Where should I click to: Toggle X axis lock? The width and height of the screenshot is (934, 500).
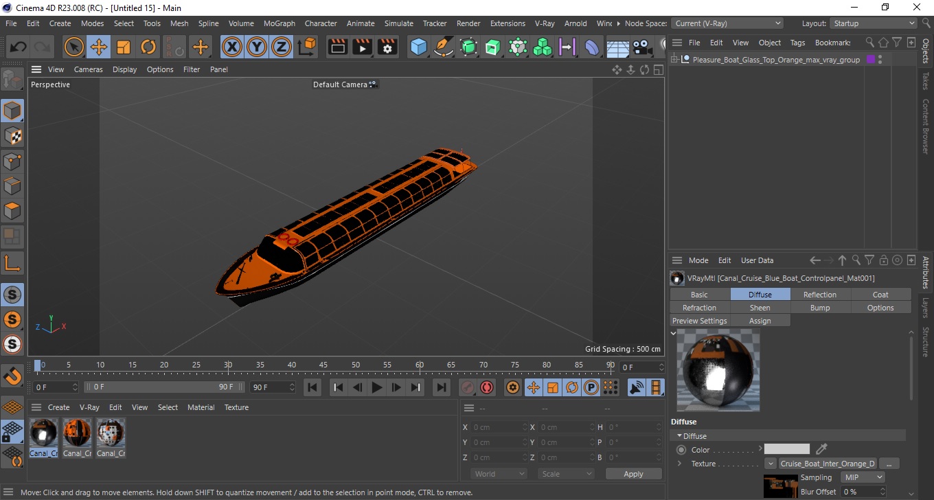(232, 47)
